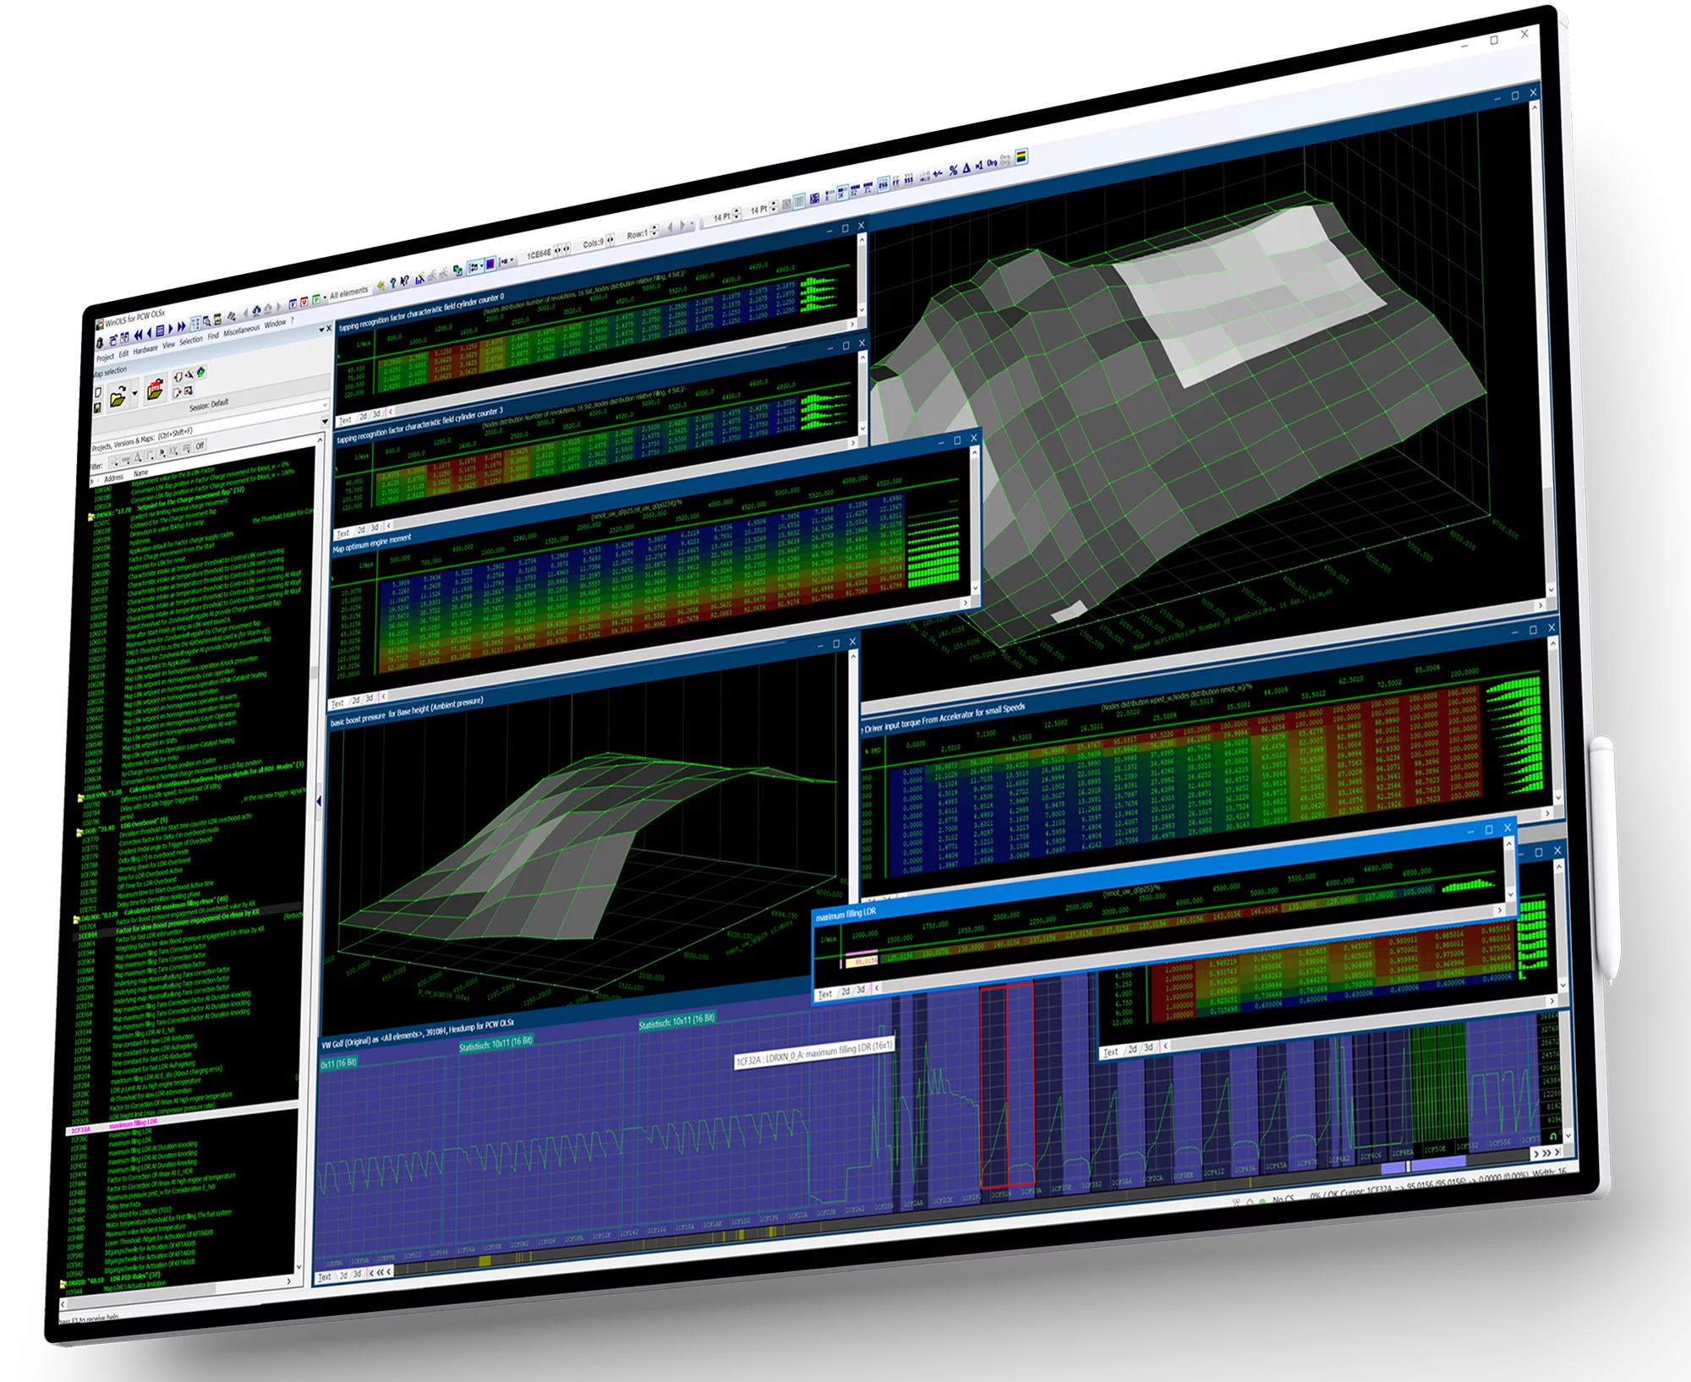Expand the open project folder dropdown arrow
This screenshot has width=1691, height=1382.
pyautogui.click(x=135, y=392)
